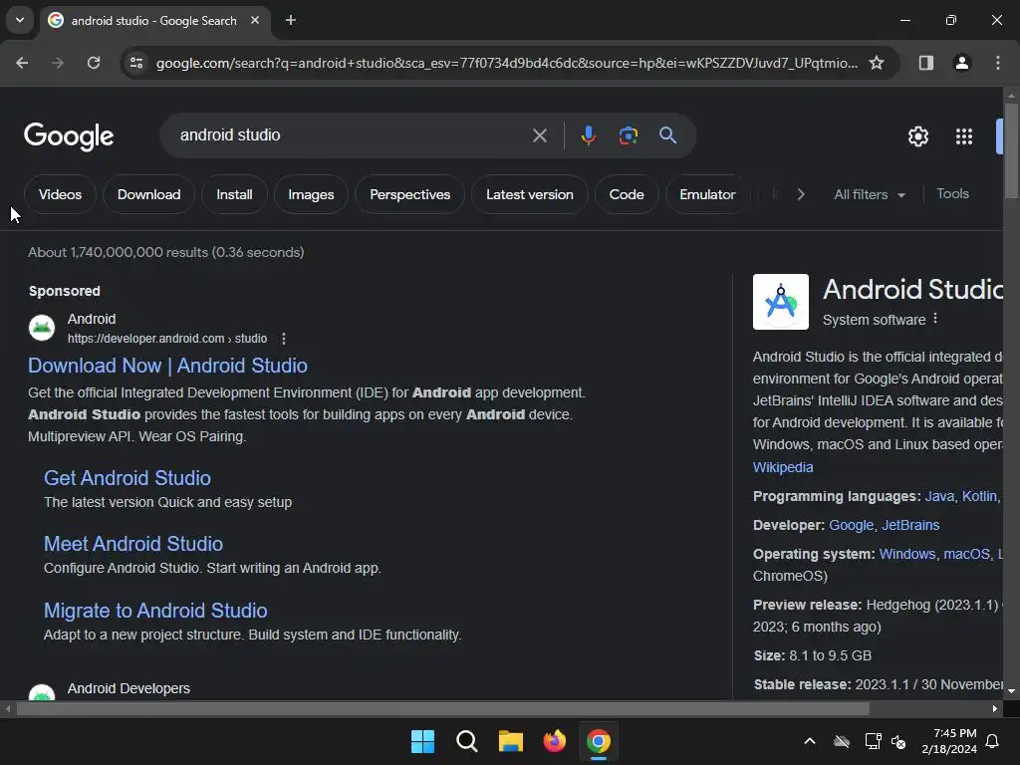
Task: Open the Java programming language link
Action: (x=939, y=496)
